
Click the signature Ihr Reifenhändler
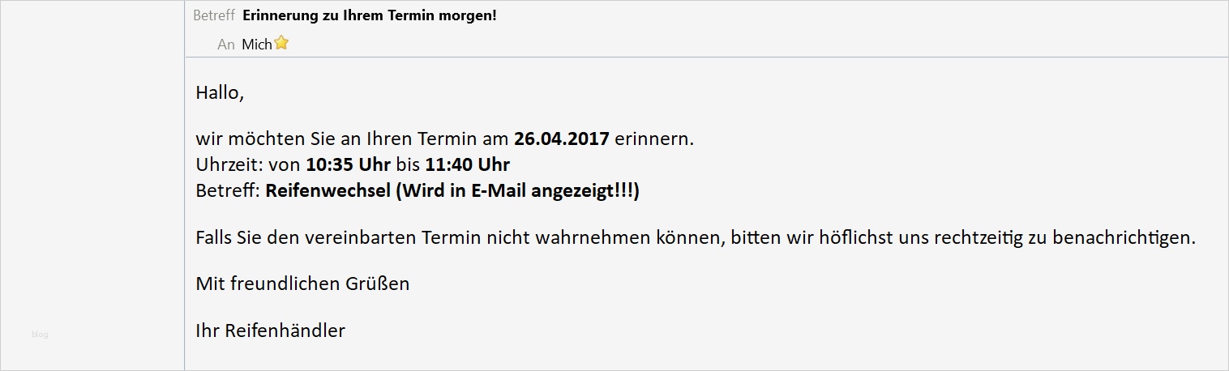[270, 330]
